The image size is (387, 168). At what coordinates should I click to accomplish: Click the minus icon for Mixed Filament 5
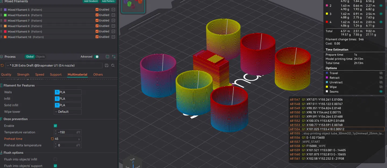tap(113, 10)
